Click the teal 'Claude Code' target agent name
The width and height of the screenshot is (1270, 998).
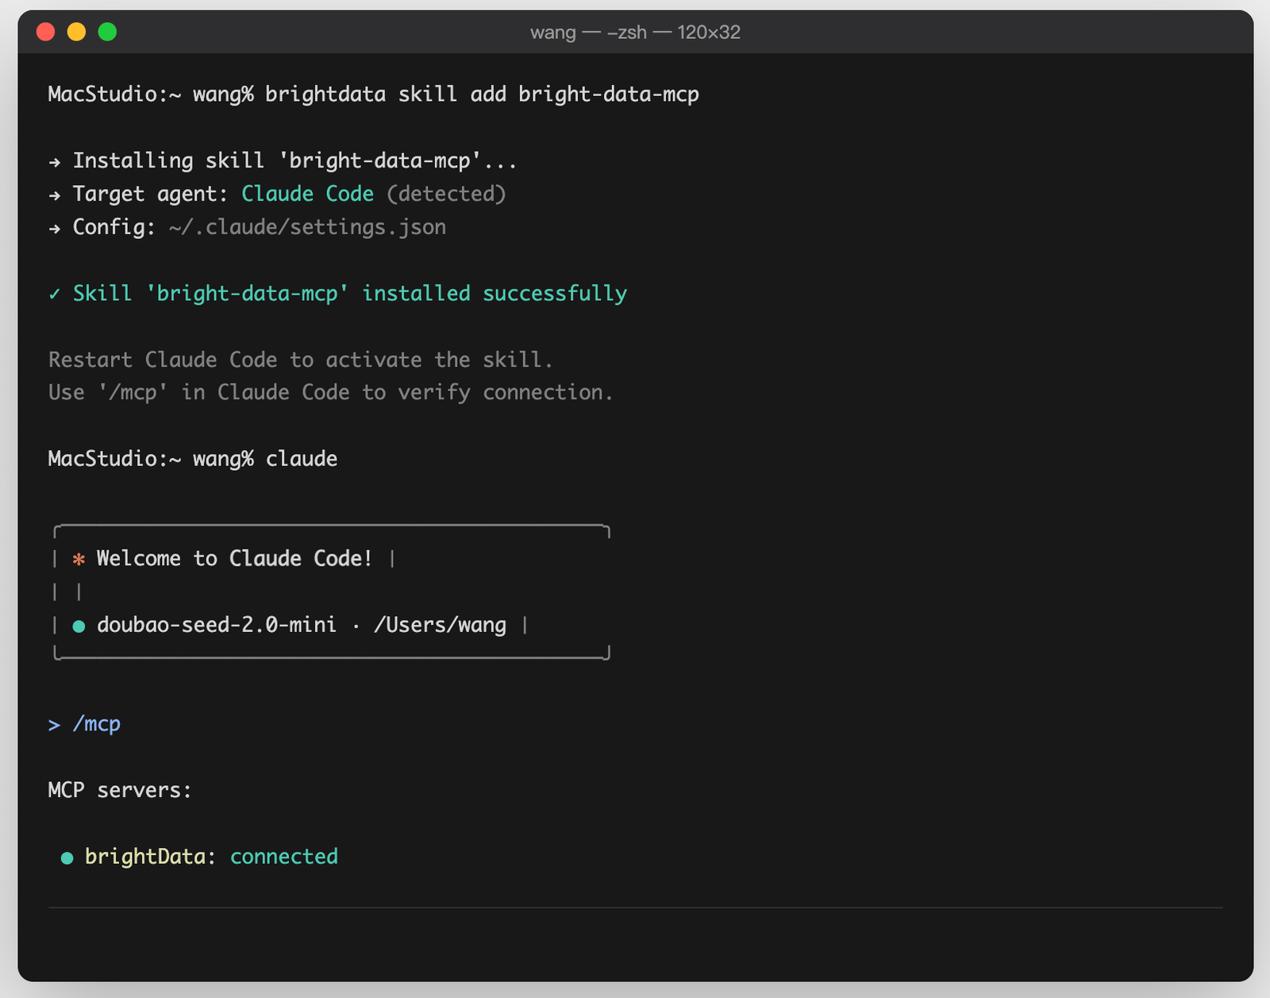click(x=307, y=194)
